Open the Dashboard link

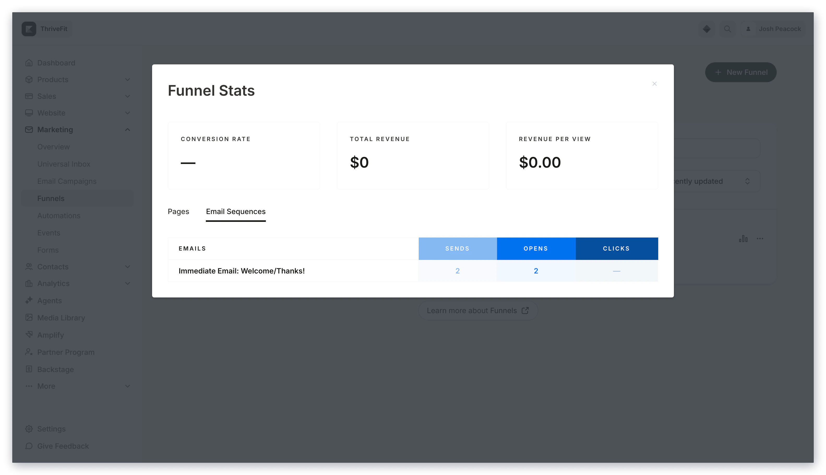click(56, 63)
